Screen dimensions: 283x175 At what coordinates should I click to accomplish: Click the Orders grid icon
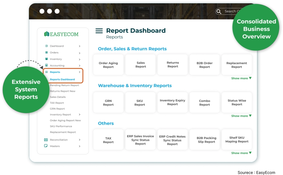point(46,52)
